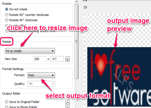Select the Do not rotate option

(7, 9)
